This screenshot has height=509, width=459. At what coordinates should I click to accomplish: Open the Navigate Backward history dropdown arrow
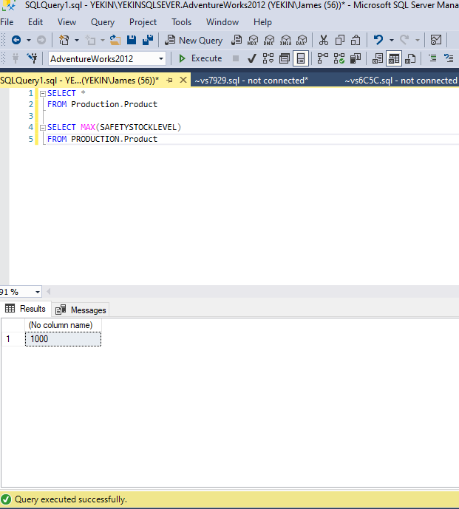click(x=29, y=41)
